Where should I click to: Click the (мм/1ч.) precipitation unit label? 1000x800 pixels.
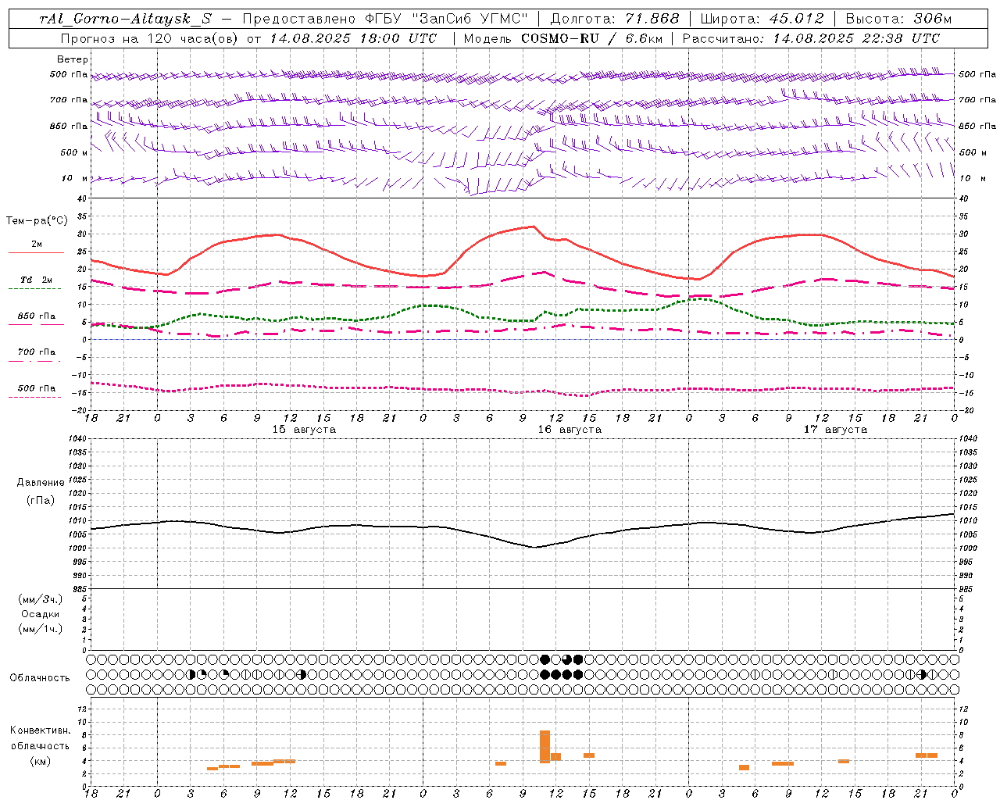pyautogui.click(x=41, y=629)
